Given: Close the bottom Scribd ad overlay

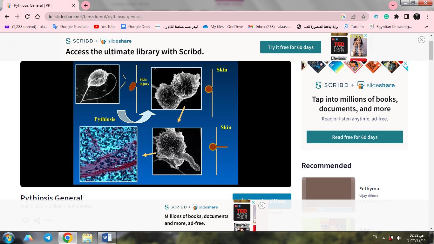Looking at the screenshot, I should (262, 206).
